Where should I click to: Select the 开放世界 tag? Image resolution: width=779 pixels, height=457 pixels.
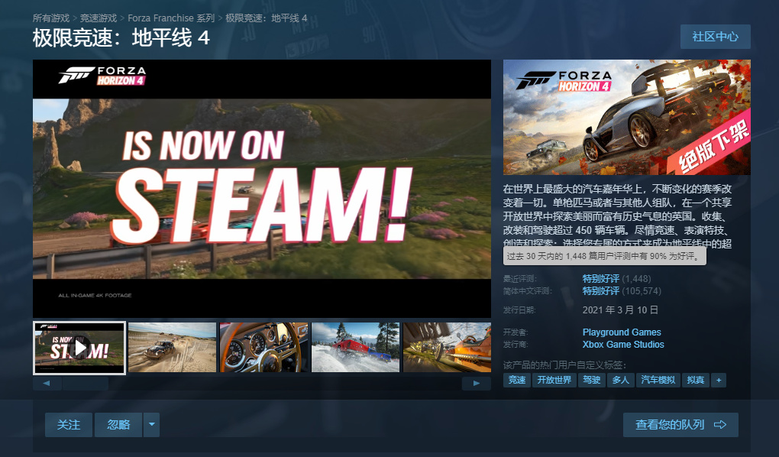[x=554, y=381]
